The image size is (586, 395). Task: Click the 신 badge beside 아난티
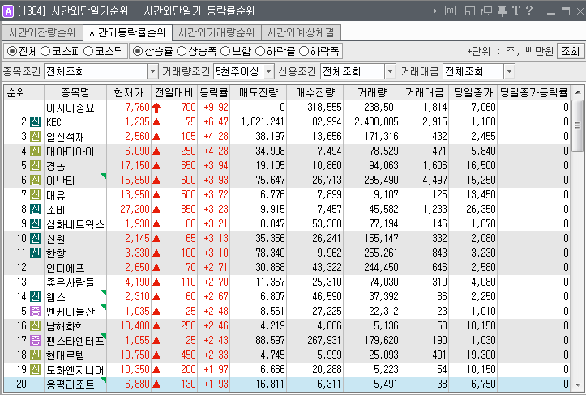(36, 180)
